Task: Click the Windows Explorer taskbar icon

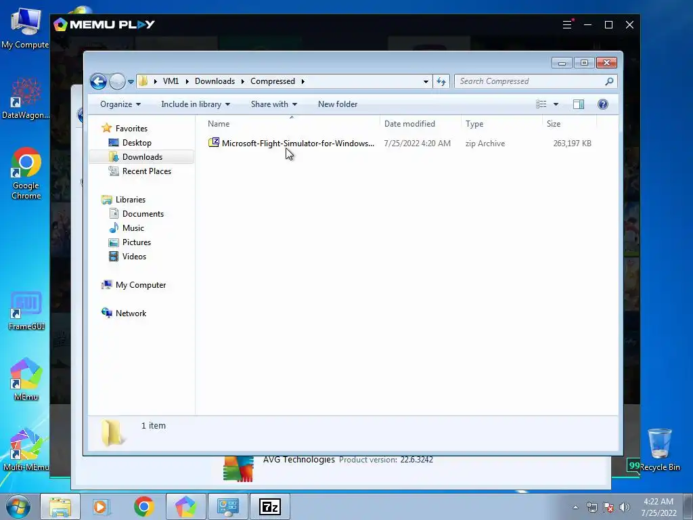Action: click(60, 506)
